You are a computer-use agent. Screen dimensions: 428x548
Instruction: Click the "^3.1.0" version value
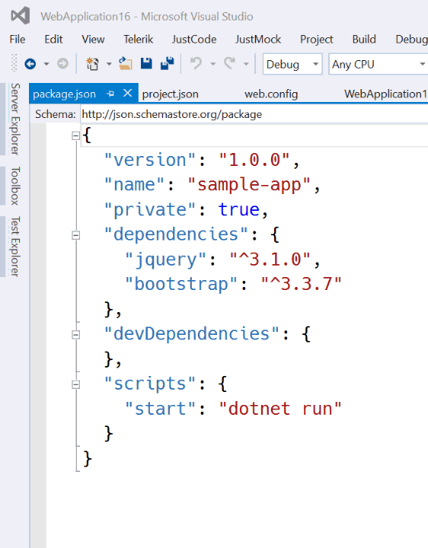pyautogui.click(x=270, y=260)
